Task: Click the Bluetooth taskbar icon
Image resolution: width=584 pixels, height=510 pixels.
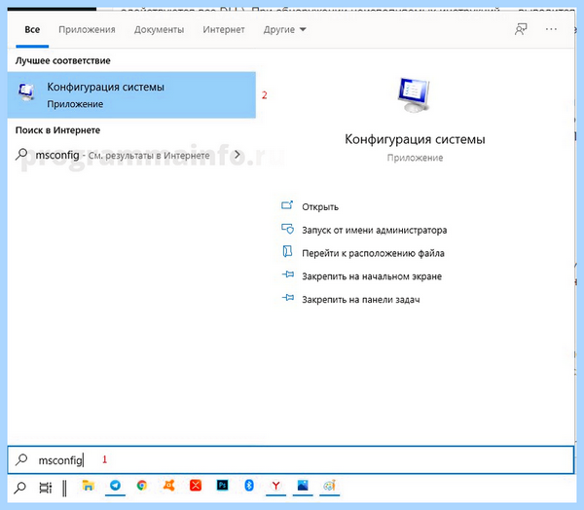Action: (249, 486)
